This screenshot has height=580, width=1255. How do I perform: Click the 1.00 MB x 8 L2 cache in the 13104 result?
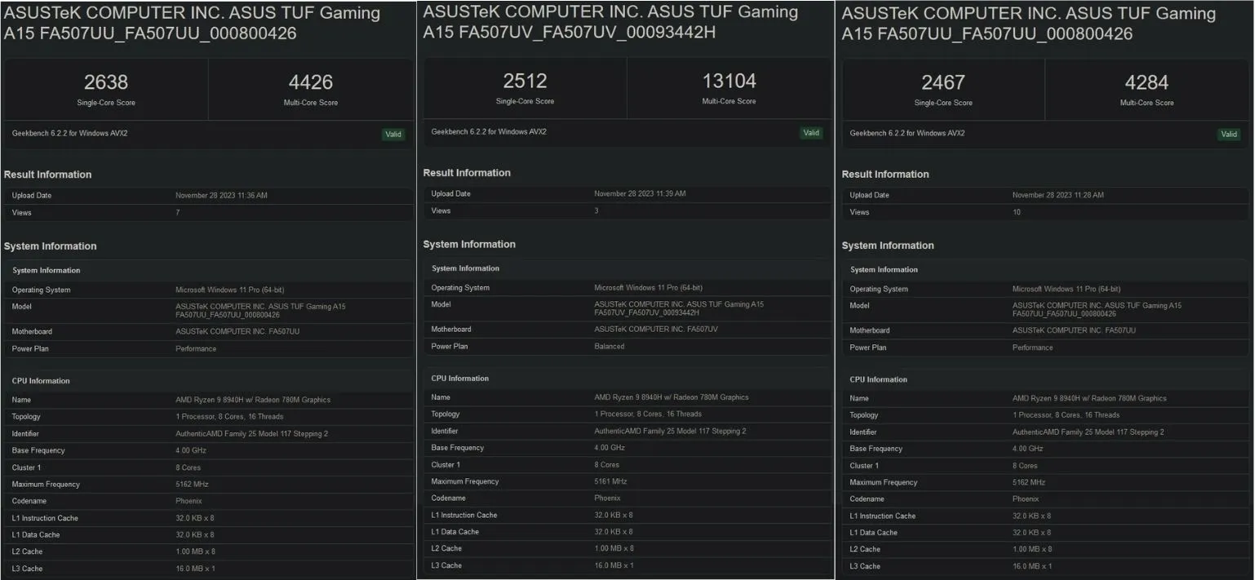(x=614, y=549)
